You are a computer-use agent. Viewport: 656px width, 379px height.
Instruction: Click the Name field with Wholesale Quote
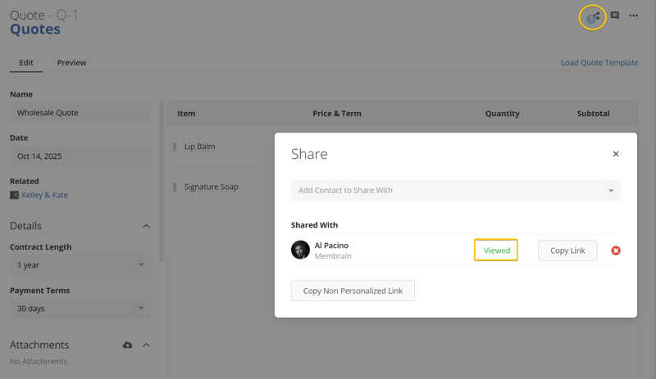point(80,113)
